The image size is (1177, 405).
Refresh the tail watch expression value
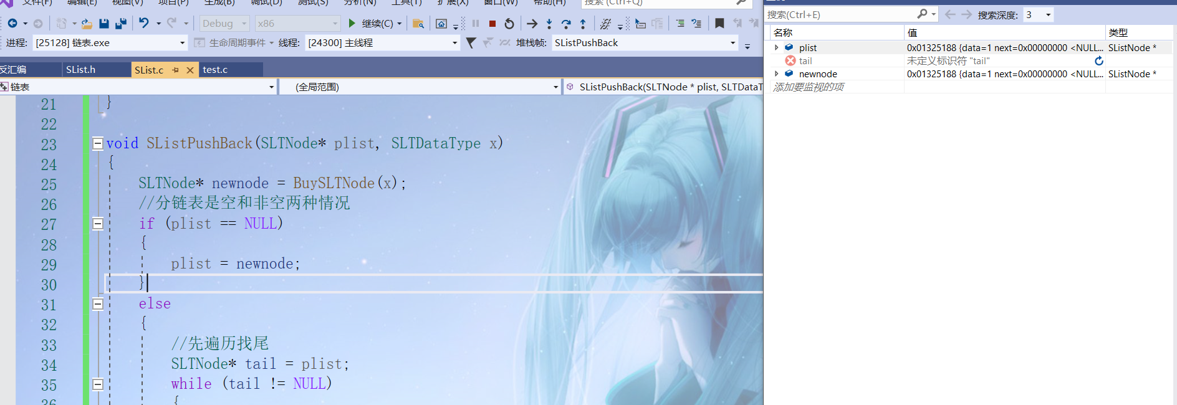(x=1099, y=60)
